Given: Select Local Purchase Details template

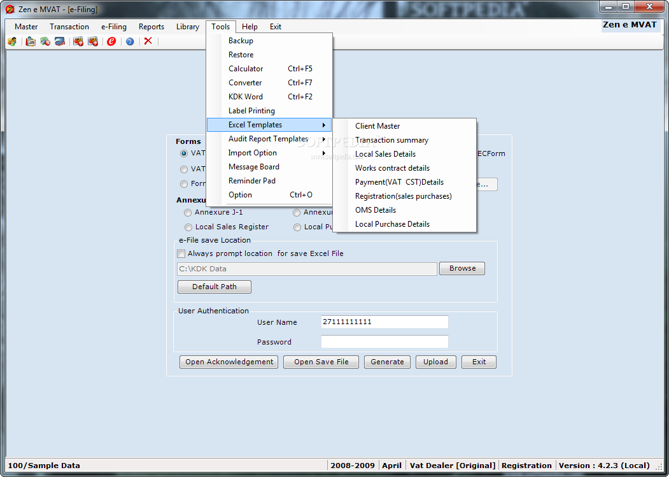Looking at the screenshot, I should pos(404,224).
